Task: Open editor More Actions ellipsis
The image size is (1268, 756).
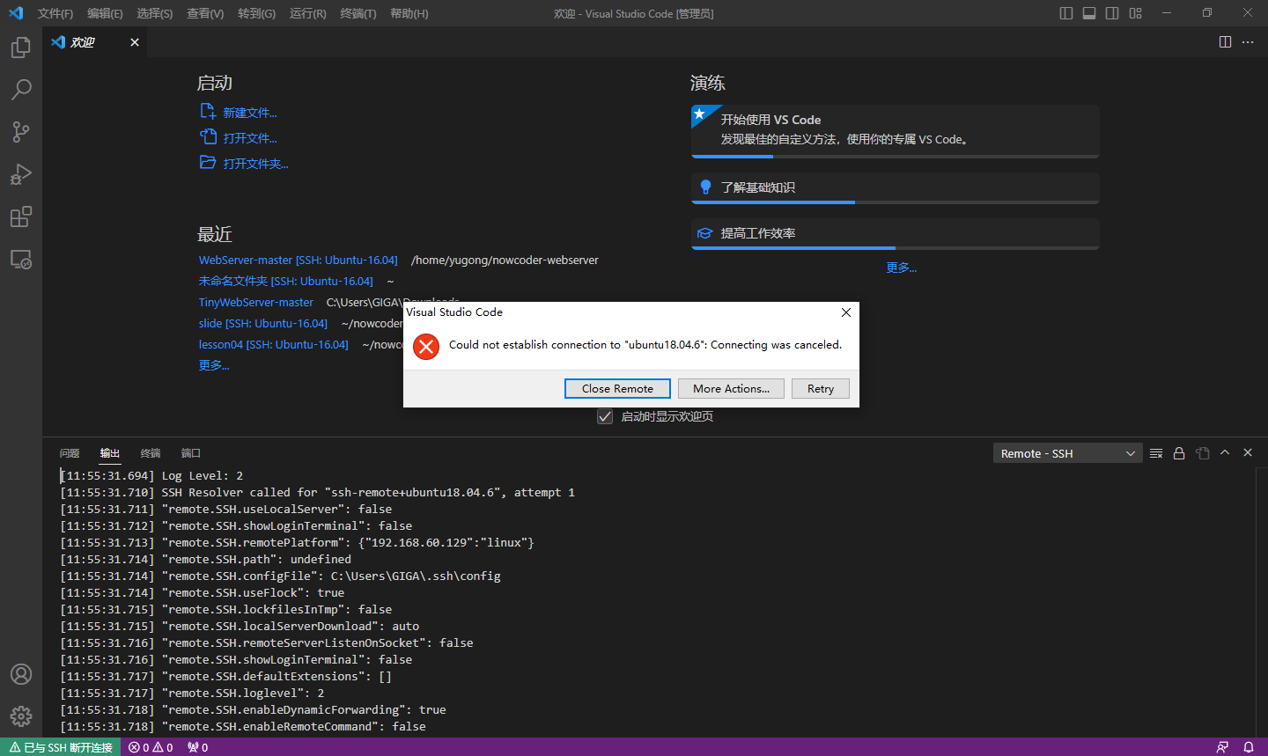Action: click(x=1248, y=42)
